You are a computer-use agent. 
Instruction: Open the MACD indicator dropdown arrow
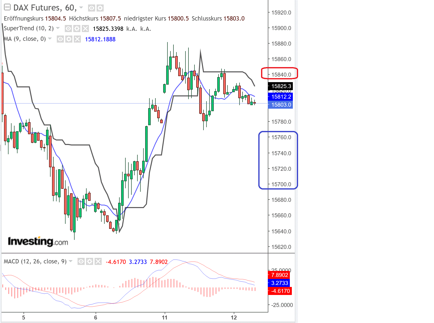70,262
